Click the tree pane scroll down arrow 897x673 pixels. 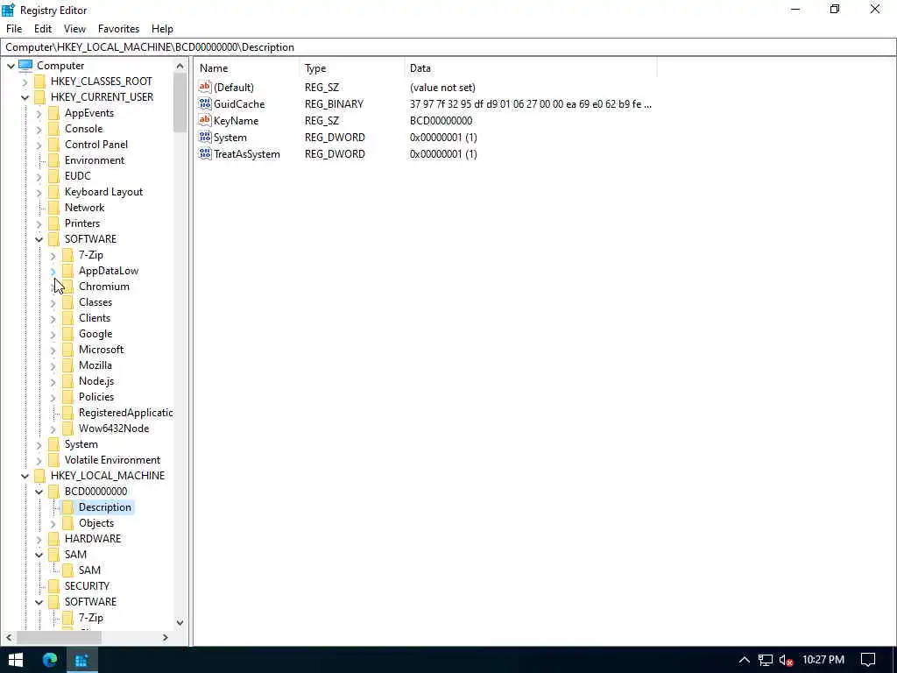180,623
